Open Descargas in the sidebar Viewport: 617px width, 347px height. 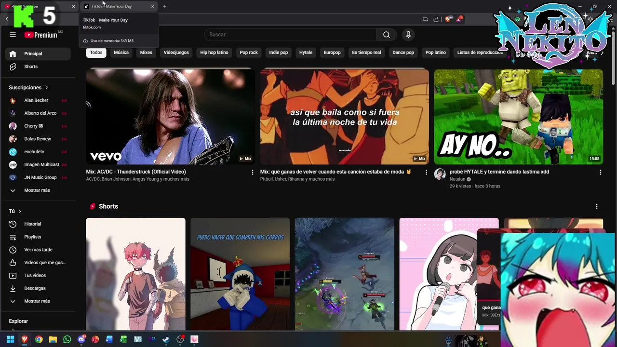(38, 288)
